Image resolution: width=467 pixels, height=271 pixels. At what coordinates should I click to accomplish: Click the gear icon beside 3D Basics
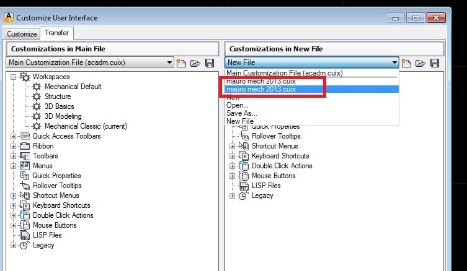pos(37,106)
